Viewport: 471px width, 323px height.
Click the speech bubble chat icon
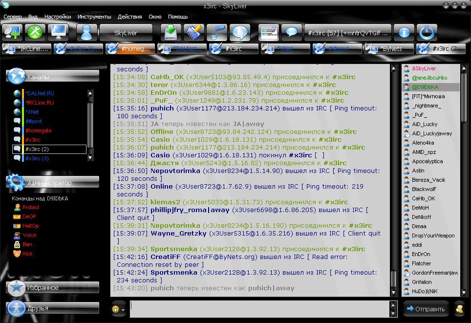tap(291, 32)
